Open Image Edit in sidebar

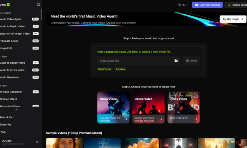point(19,48)
